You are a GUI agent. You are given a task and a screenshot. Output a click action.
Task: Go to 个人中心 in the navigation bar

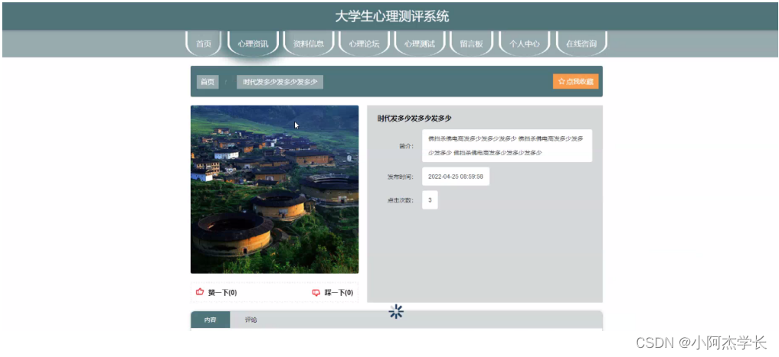coord(525,44)
